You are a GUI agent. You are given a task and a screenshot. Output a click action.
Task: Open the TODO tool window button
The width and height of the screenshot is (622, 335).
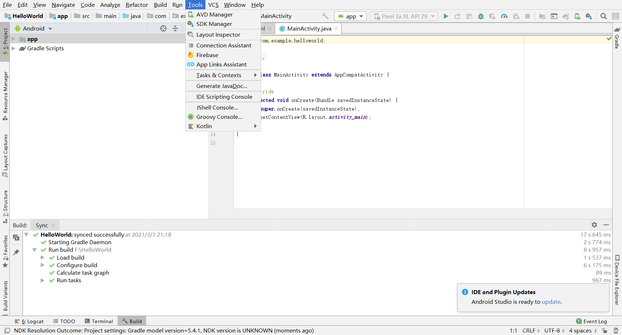tap(64, 321)
